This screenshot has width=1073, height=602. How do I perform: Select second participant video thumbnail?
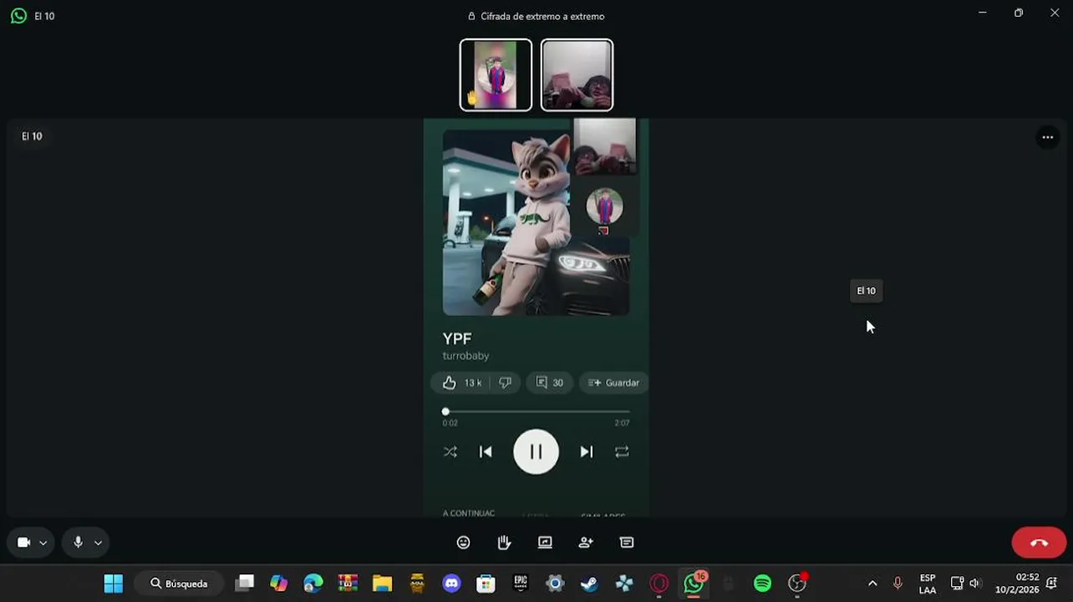point(577,74)
